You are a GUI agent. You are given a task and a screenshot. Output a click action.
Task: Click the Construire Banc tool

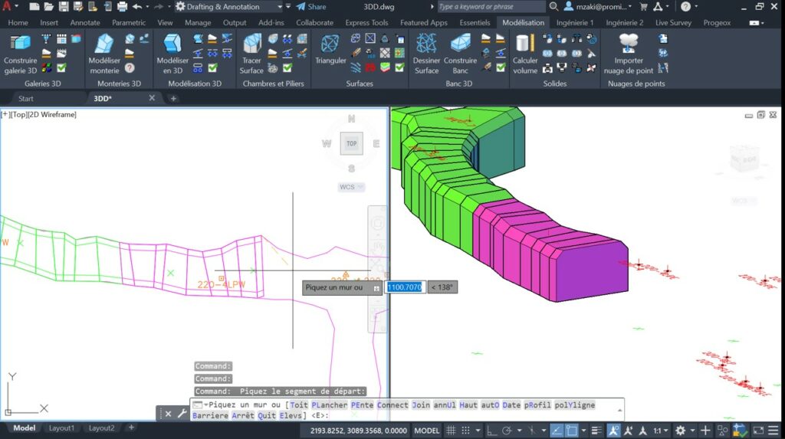click(460, 54)
